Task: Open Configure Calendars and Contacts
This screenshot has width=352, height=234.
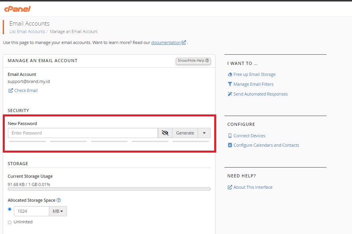Action: point(266,145)
